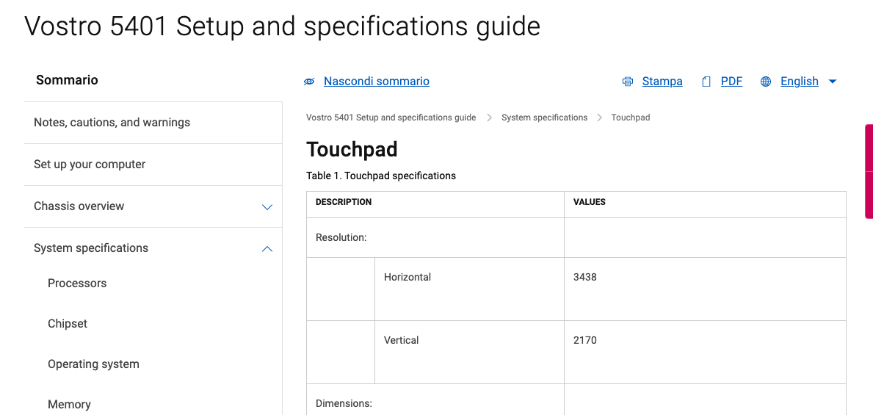Open the Memory specifications page

(69, 405)
